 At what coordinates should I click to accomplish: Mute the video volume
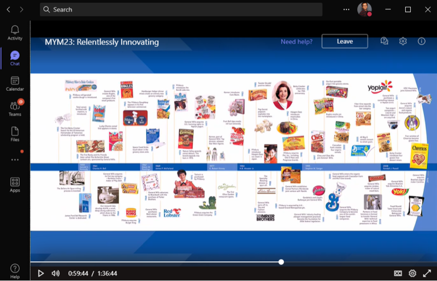click(56, 273)
